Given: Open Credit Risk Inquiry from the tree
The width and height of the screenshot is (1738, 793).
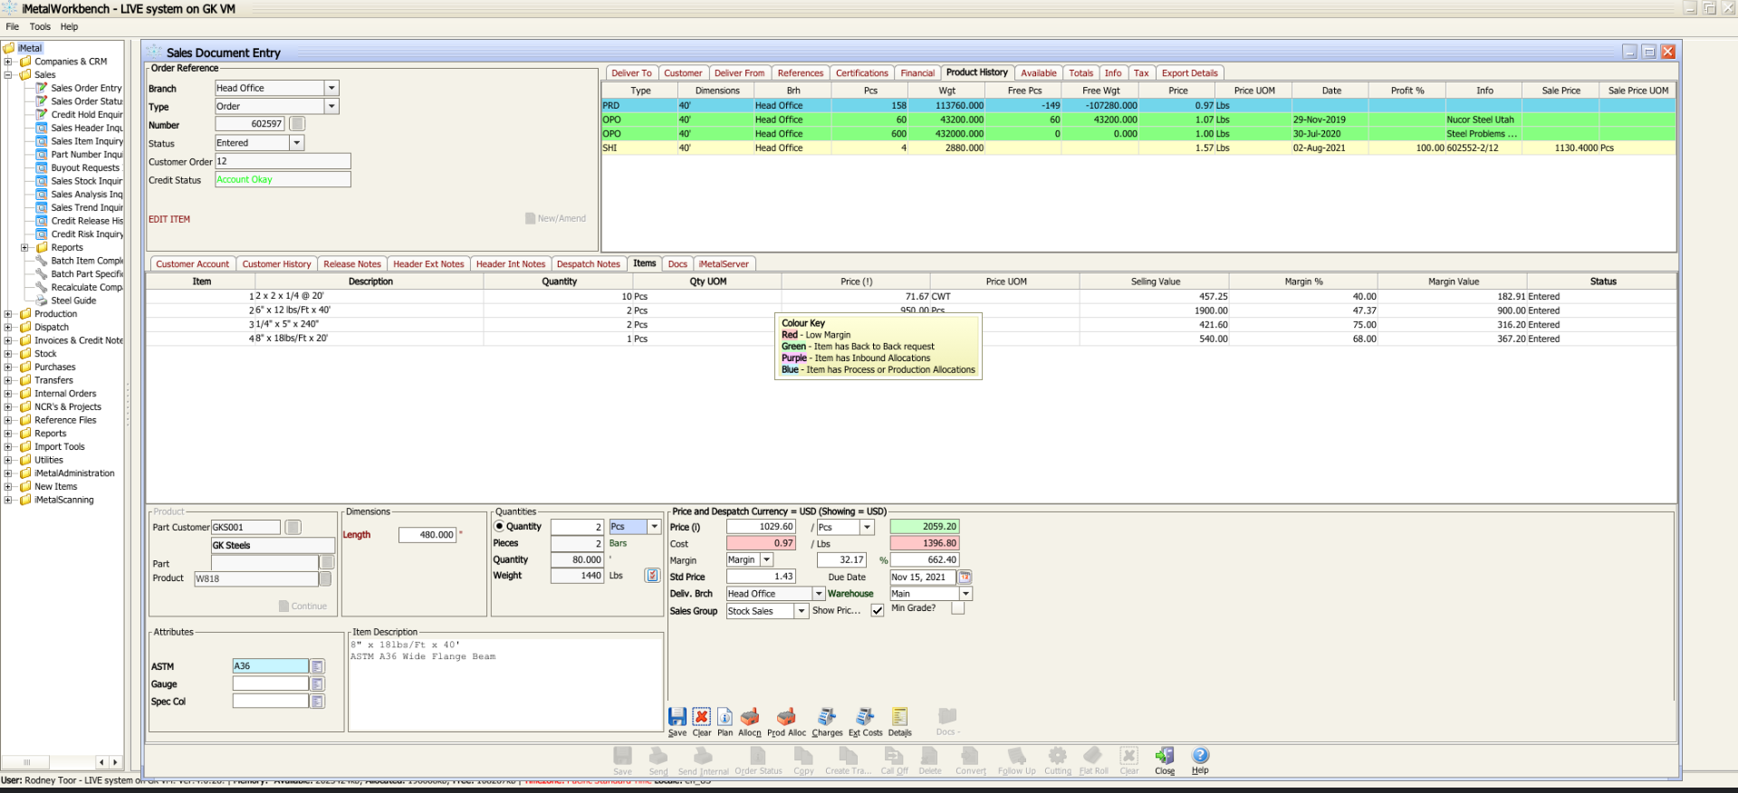Looking at the screenshot, I should pos(87,234).
